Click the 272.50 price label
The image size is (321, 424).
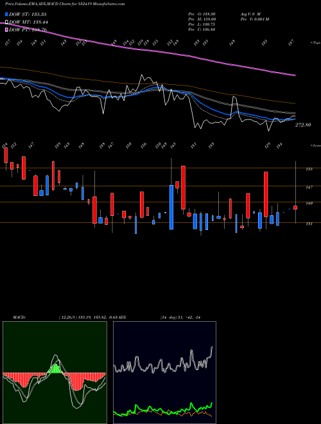click(303, 125)
